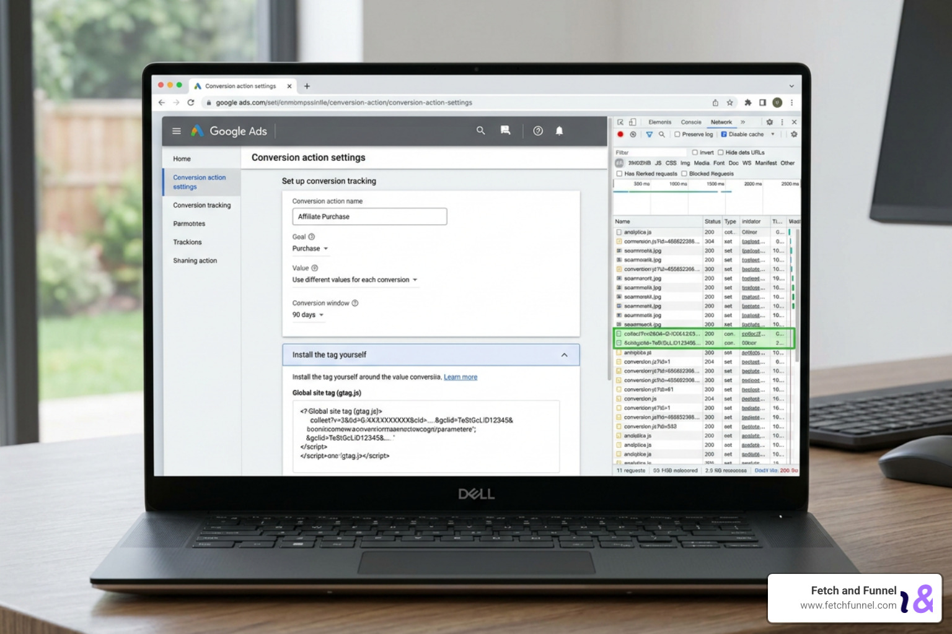Screen dimensions: 952x634
Task: Tick the Has blocked requests checkbox below the filter types
Action: [619, 174]
